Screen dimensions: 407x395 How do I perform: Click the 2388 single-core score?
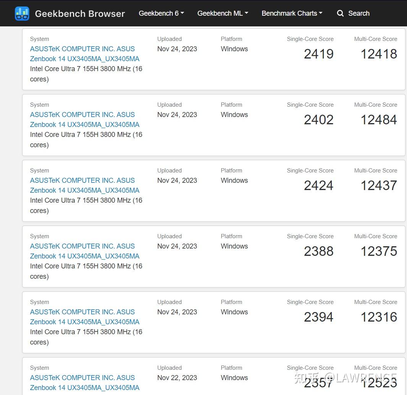click(x=319, y=251)
